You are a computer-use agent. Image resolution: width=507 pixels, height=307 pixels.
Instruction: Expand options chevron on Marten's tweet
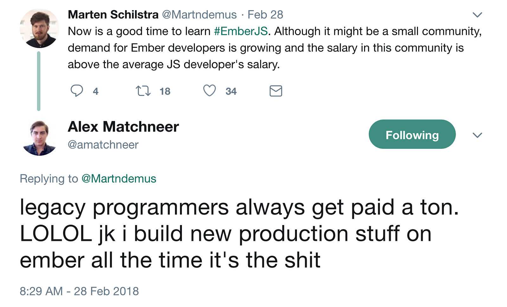[x=477, y=15]
